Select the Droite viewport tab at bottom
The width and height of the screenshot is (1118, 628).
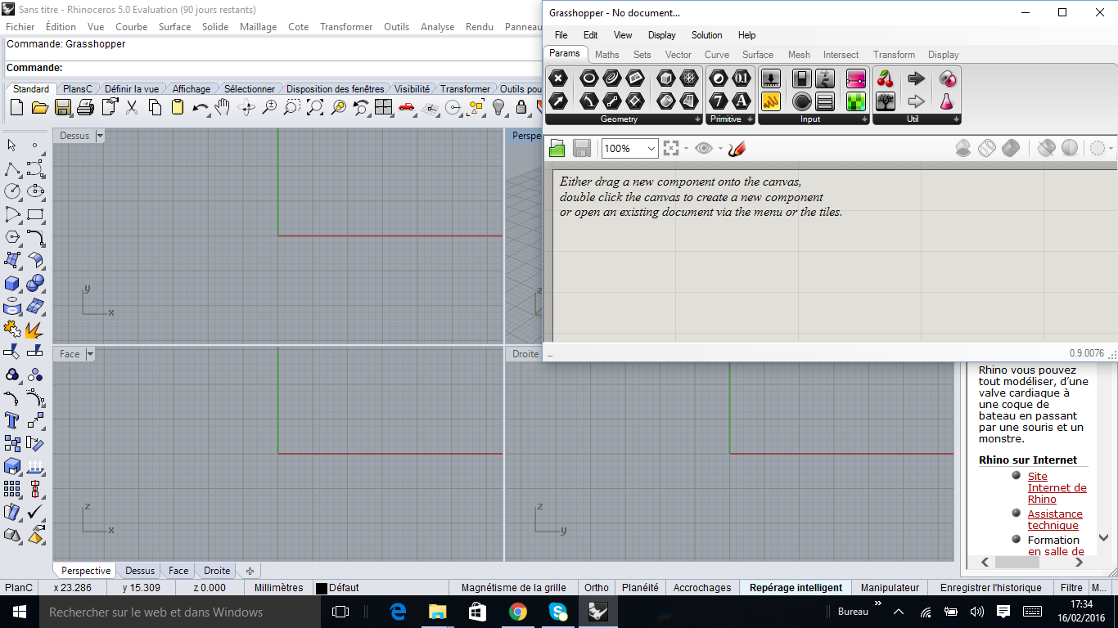tap(217, 571)
